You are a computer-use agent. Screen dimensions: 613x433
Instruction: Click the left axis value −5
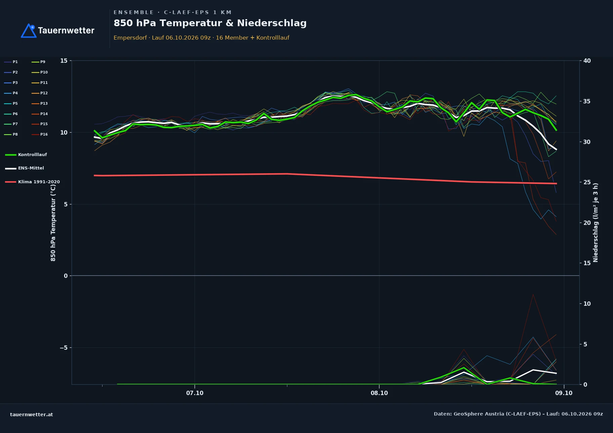pyautogui.click(x=64, y=348)
